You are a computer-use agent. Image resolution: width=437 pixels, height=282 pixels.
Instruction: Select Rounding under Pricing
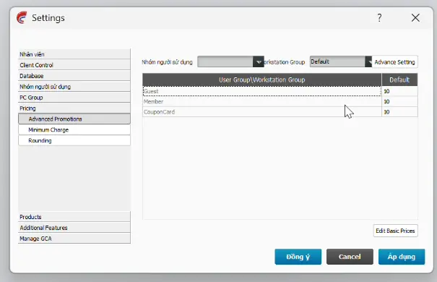pyautogui.click(x=74, y=140)
